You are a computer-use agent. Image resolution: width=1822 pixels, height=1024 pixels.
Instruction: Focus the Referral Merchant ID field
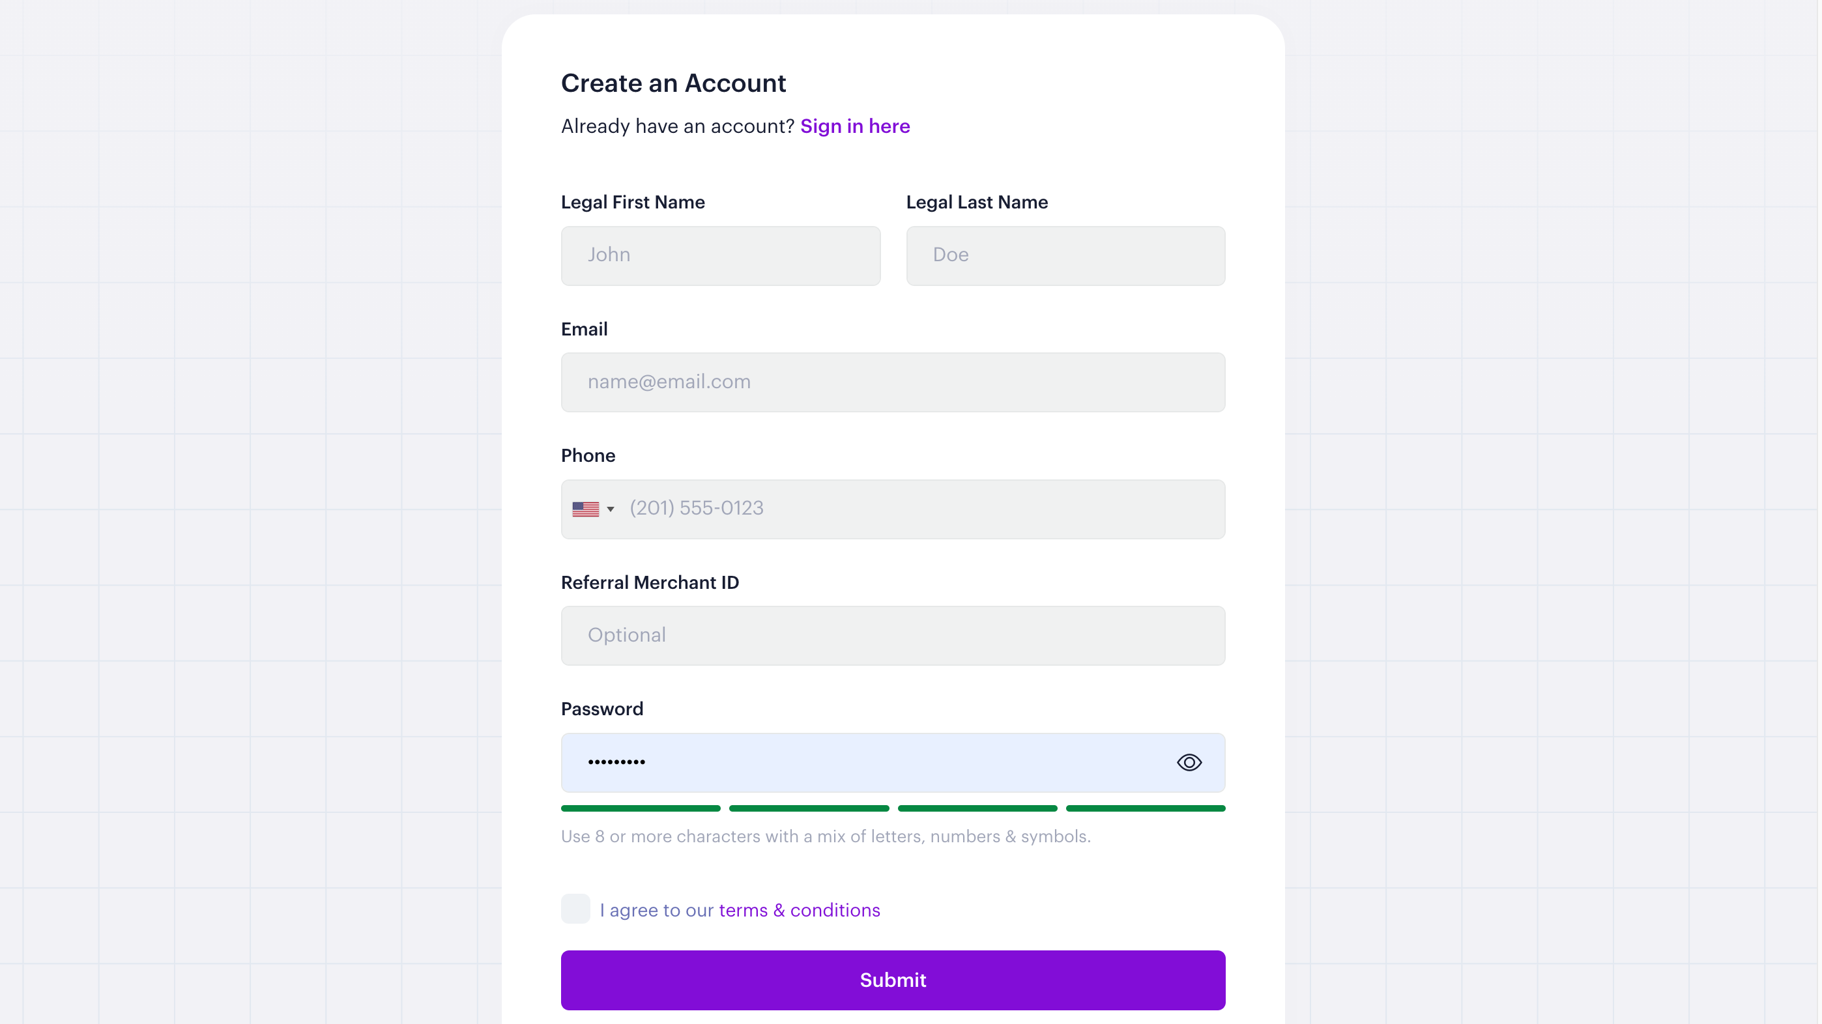point(893,635)
